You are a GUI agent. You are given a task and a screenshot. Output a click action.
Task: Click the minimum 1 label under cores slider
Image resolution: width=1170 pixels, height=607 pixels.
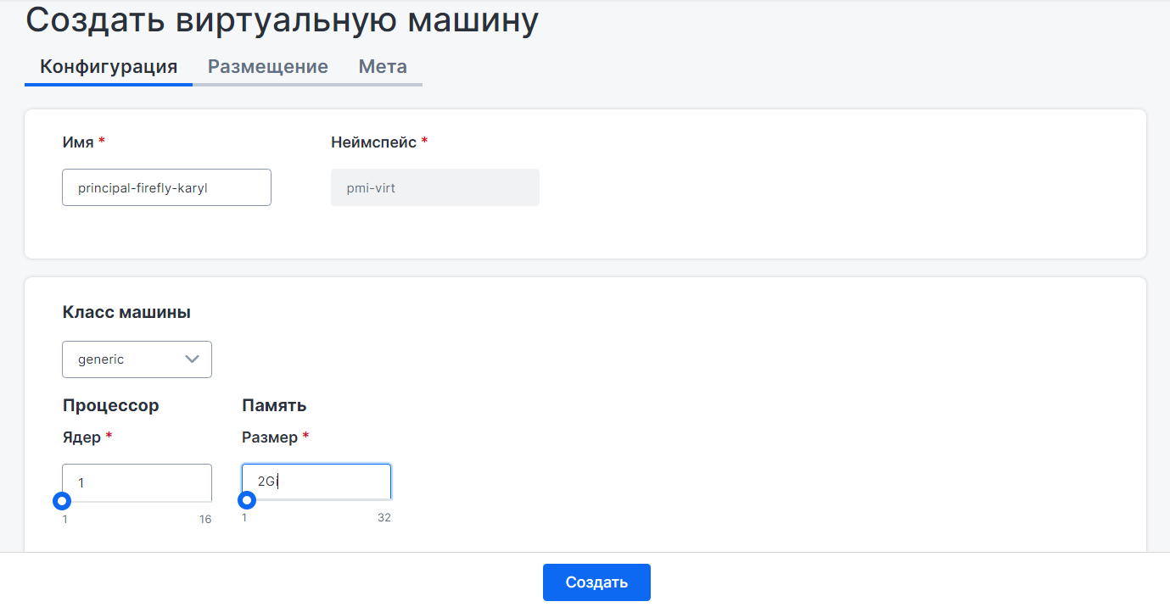tap(65, 520)
